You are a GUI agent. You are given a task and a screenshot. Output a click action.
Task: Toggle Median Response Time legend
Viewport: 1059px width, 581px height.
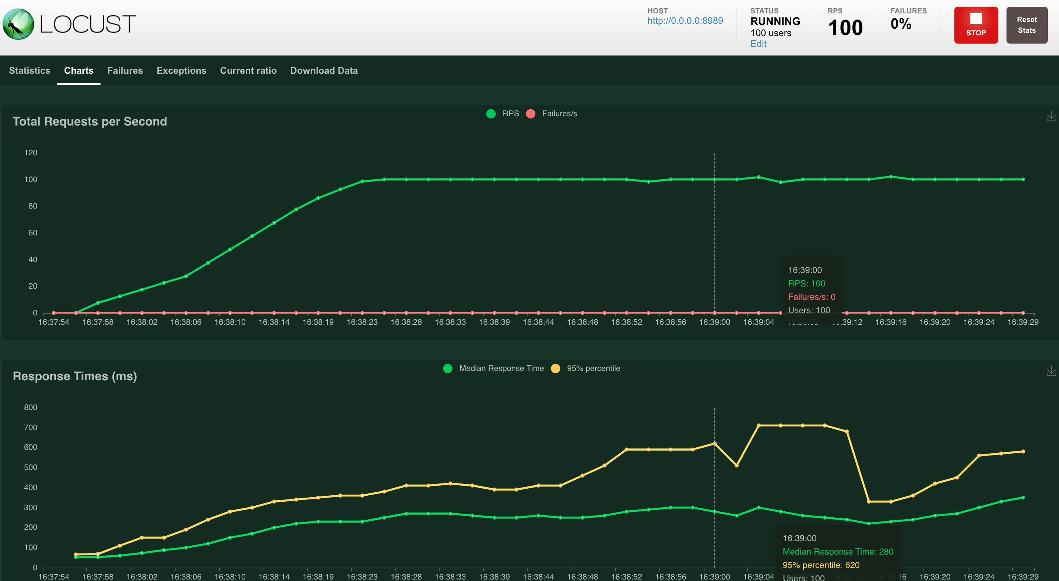click(501, 368)
